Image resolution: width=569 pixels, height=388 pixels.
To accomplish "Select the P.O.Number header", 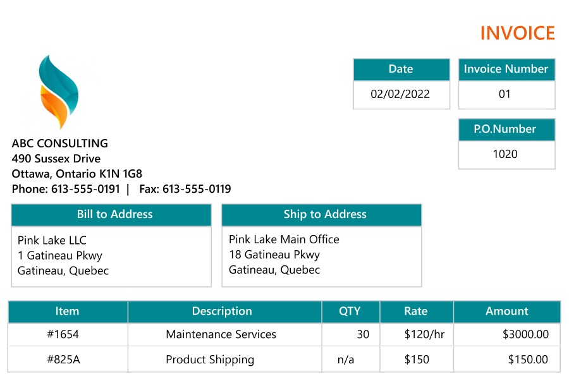I will [x=505, y=129].
